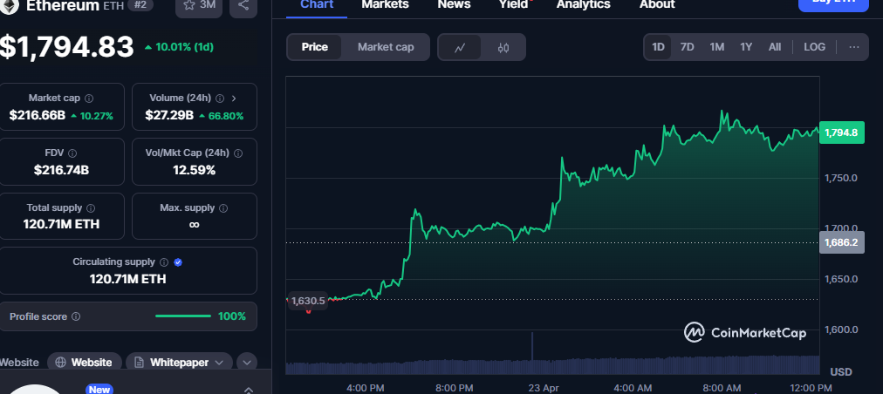Open info icon next to Total supply

91,208
